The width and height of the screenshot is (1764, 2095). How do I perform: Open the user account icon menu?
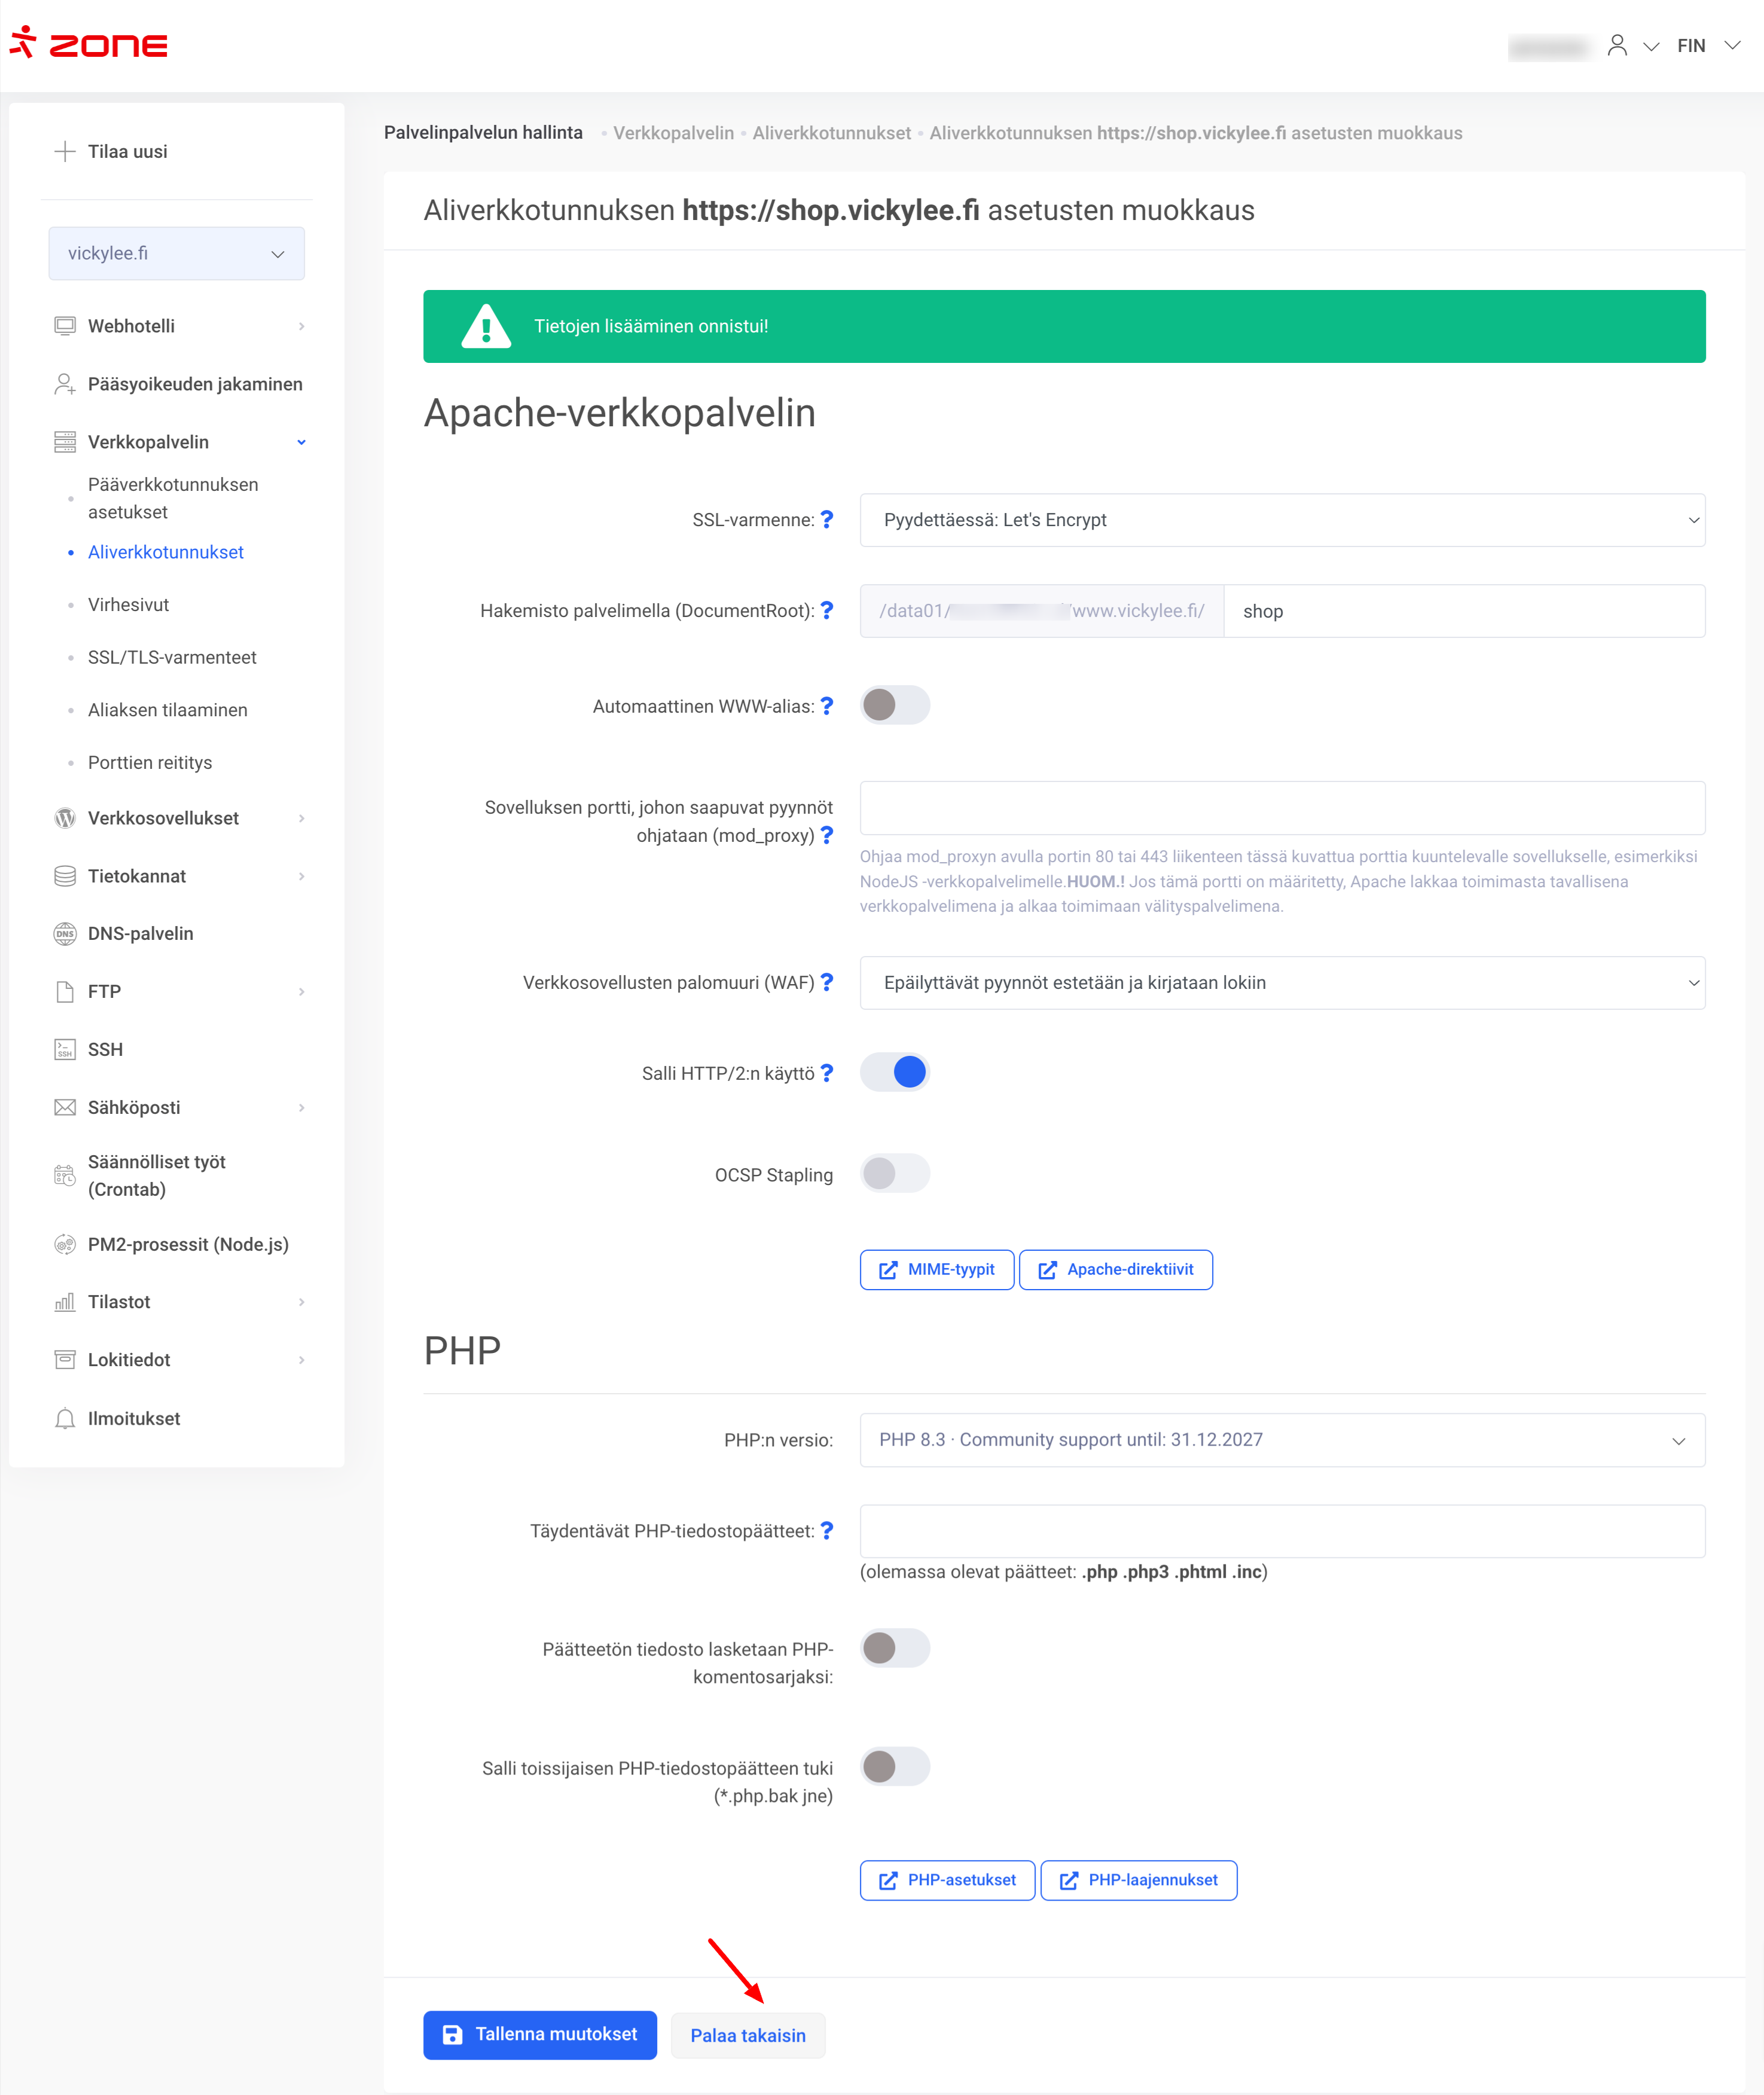[1617, 45]
